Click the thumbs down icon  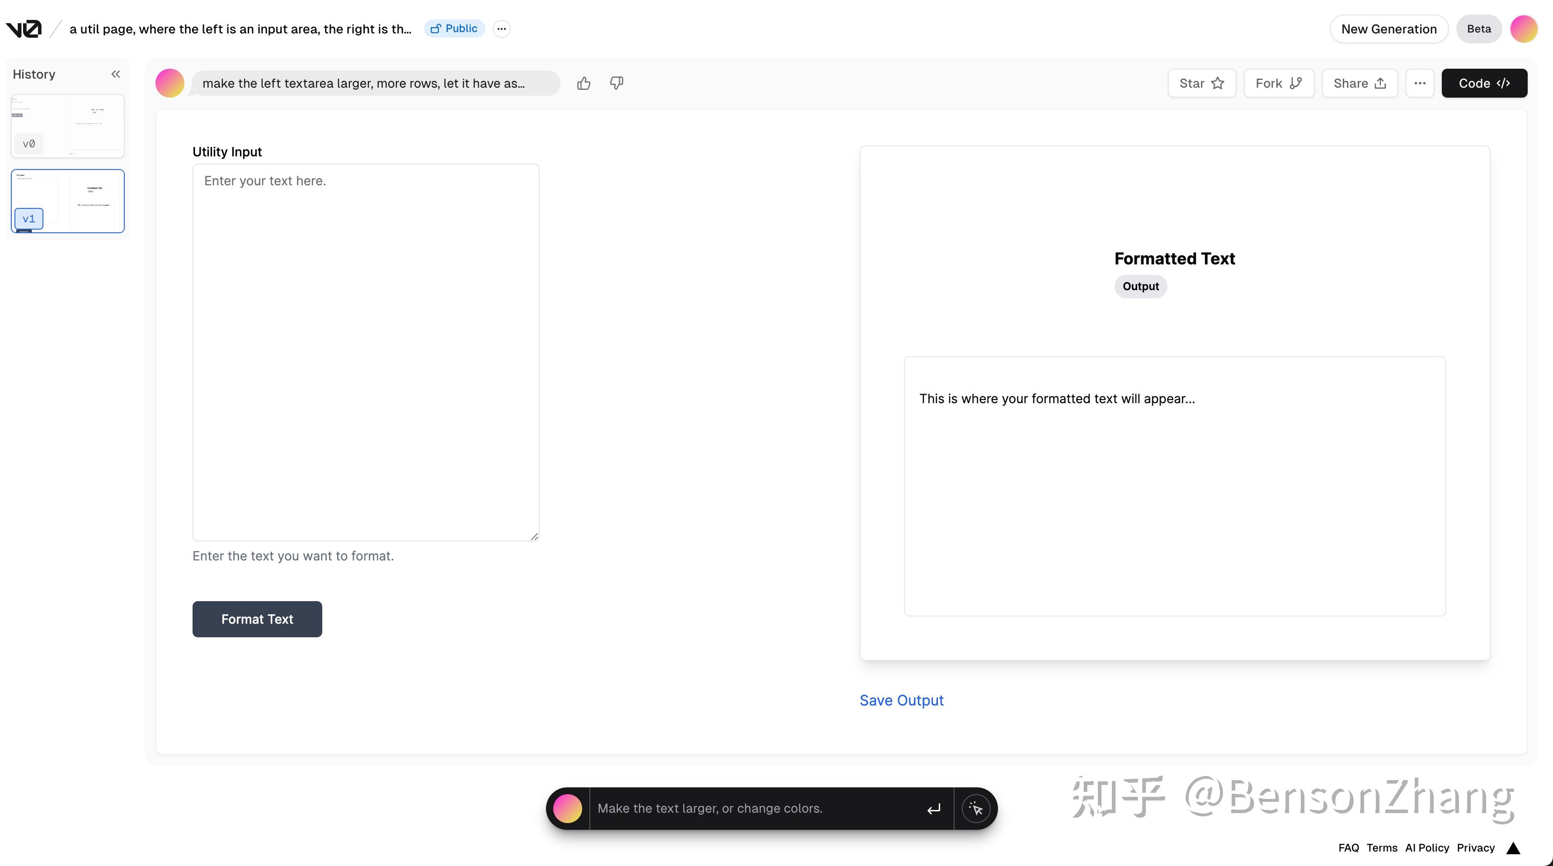(616, 83)
